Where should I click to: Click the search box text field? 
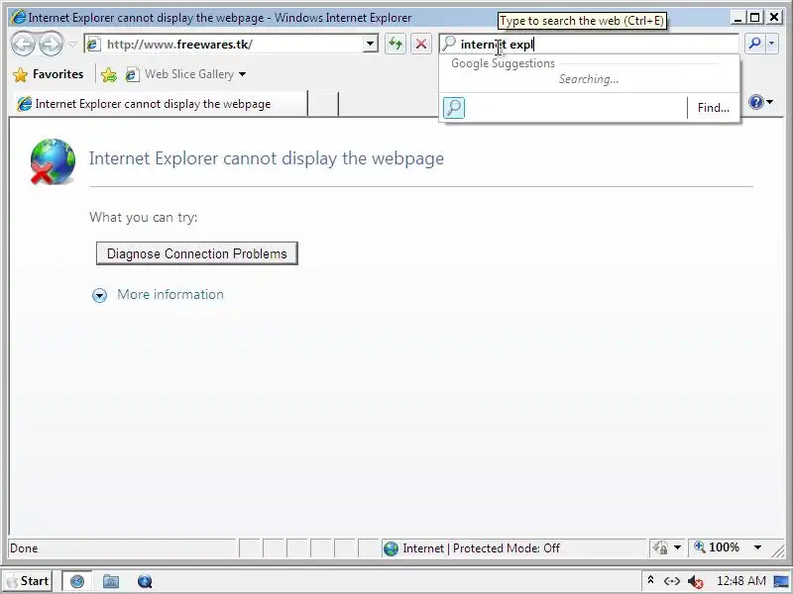[x=588, y=45]
